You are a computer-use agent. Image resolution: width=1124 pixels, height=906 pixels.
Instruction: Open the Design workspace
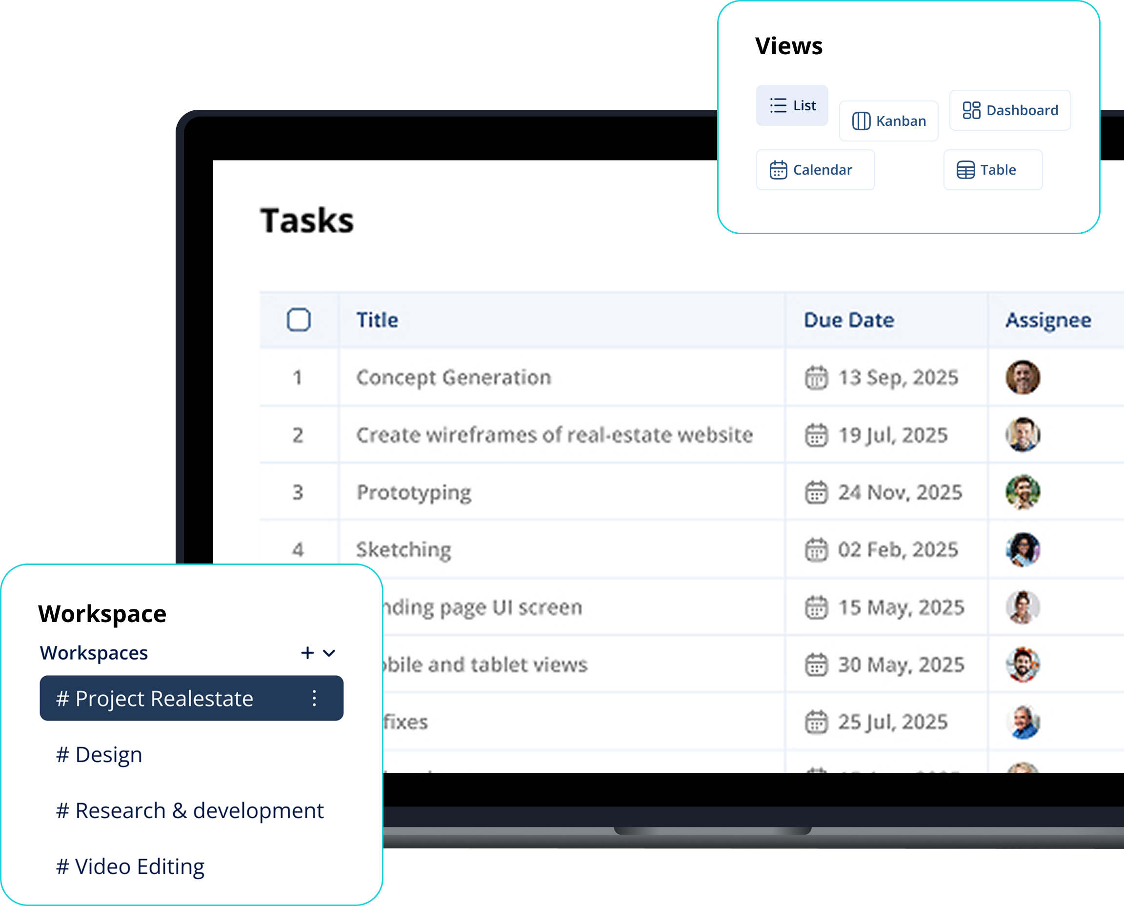[99, 755]
